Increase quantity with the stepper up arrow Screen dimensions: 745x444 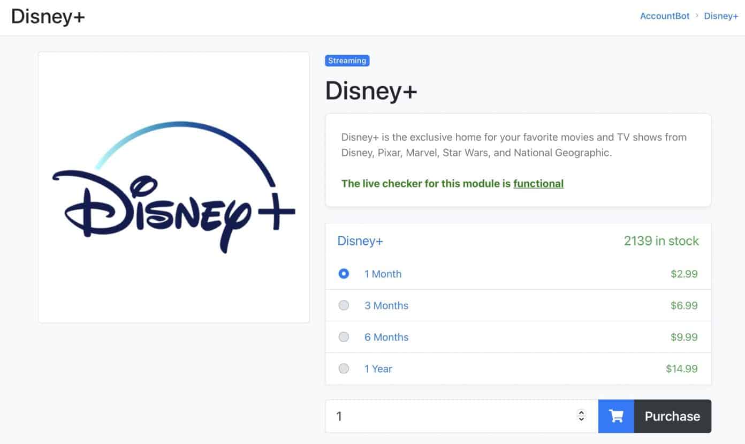pyautogui.click(x=581, y=412)
